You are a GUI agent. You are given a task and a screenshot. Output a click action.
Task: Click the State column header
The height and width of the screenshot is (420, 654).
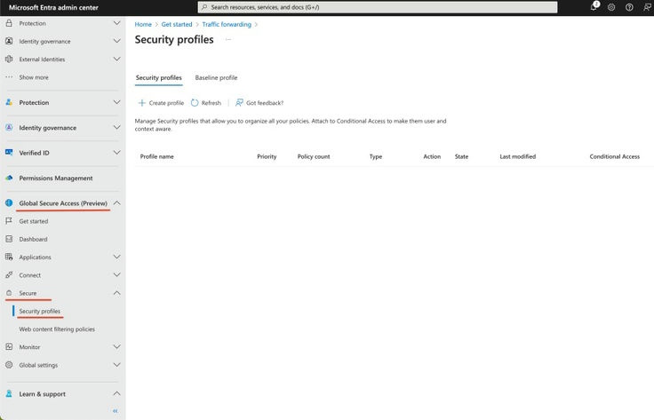click(x=461, y=156)
